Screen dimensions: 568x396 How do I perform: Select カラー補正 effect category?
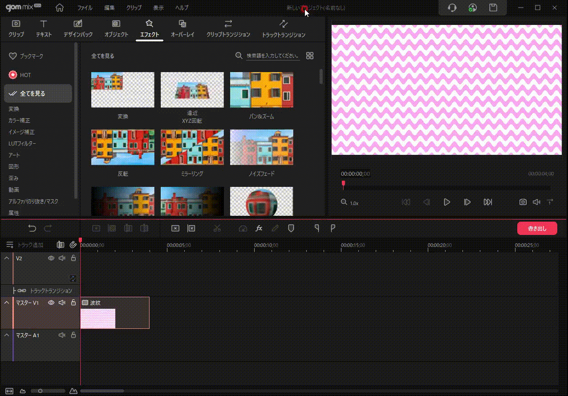click(19, 121)
